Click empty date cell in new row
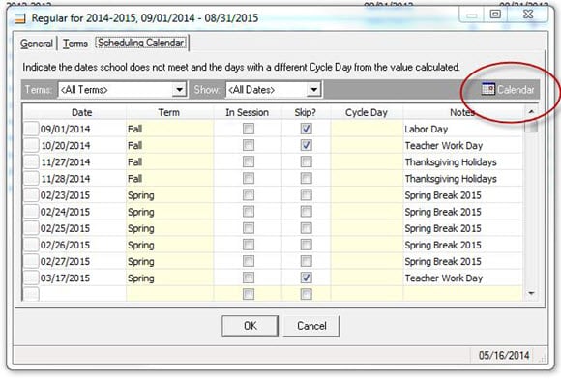This screenshot has width=561, height=380. (x=82, y=294)
